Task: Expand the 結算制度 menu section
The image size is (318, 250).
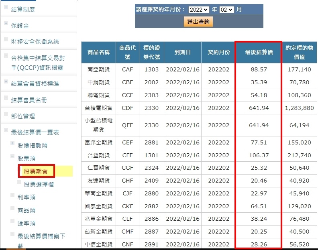Action: tap(6, 7)
